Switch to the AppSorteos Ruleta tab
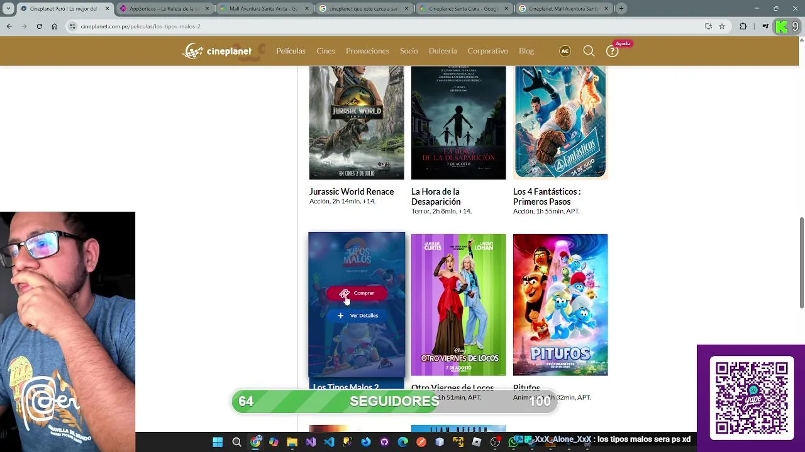Viewport: 805px width, 452px height. (164, 9)
